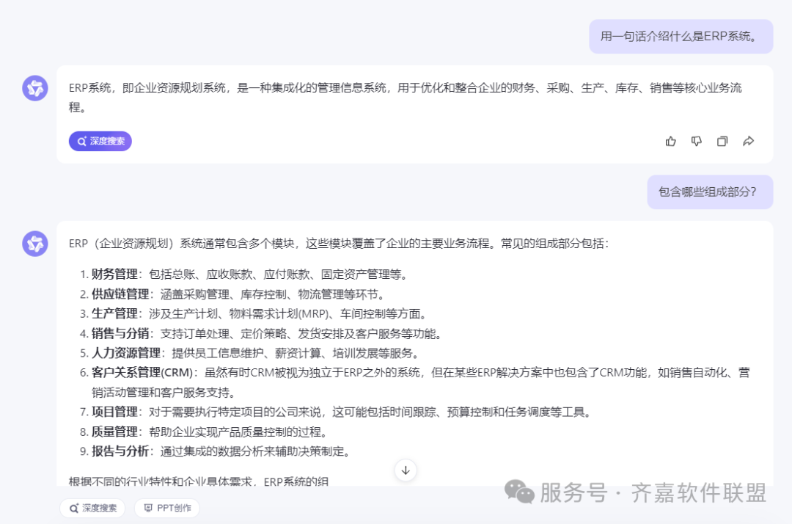Viewport: 792px width, 524px height.
Task: Click the down-arrow to jump to latest message
Action: pos(405,470)
